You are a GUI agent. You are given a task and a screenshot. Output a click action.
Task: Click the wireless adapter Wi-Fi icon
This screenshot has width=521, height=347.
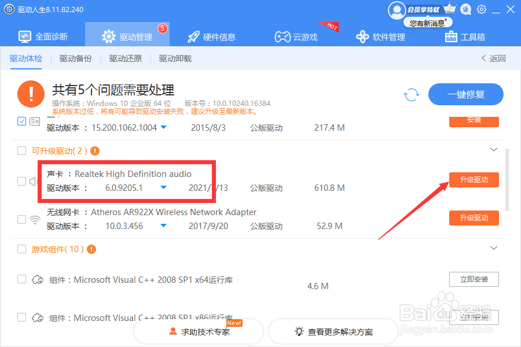35,220
